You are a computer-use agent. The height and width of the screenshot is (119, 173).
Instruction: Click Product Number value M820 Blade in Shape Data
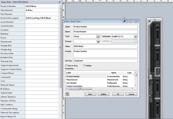pyautogui.click(x=42, y=6)
